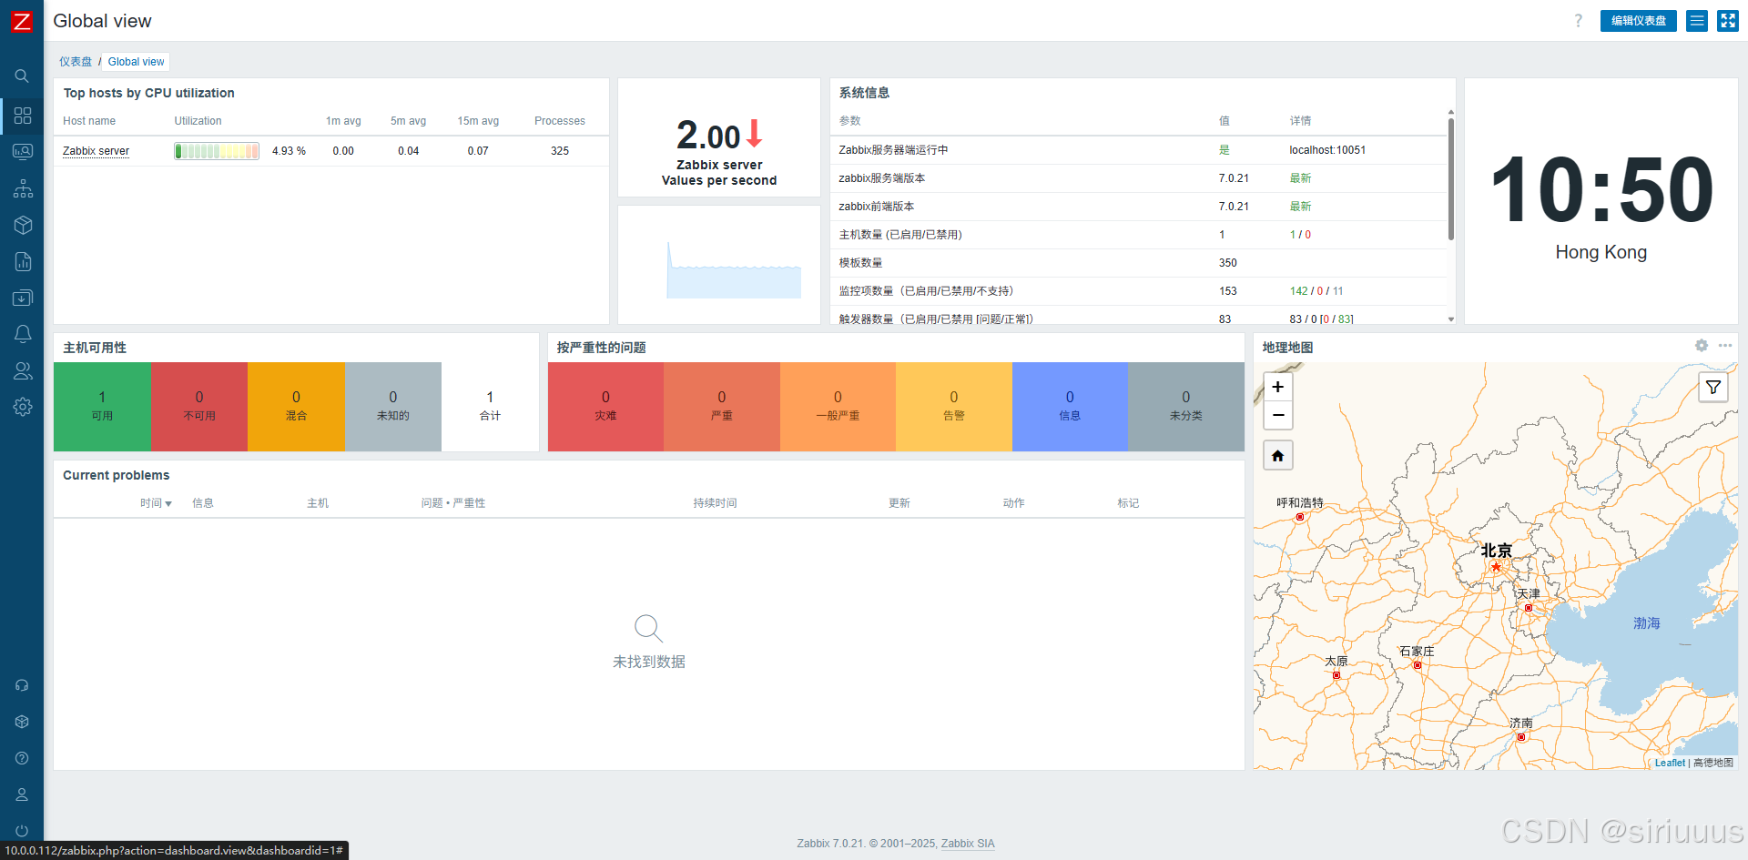Click the Support headset sidebar icon
This screenshot has height=860, width=1748.
coord(22,685)
